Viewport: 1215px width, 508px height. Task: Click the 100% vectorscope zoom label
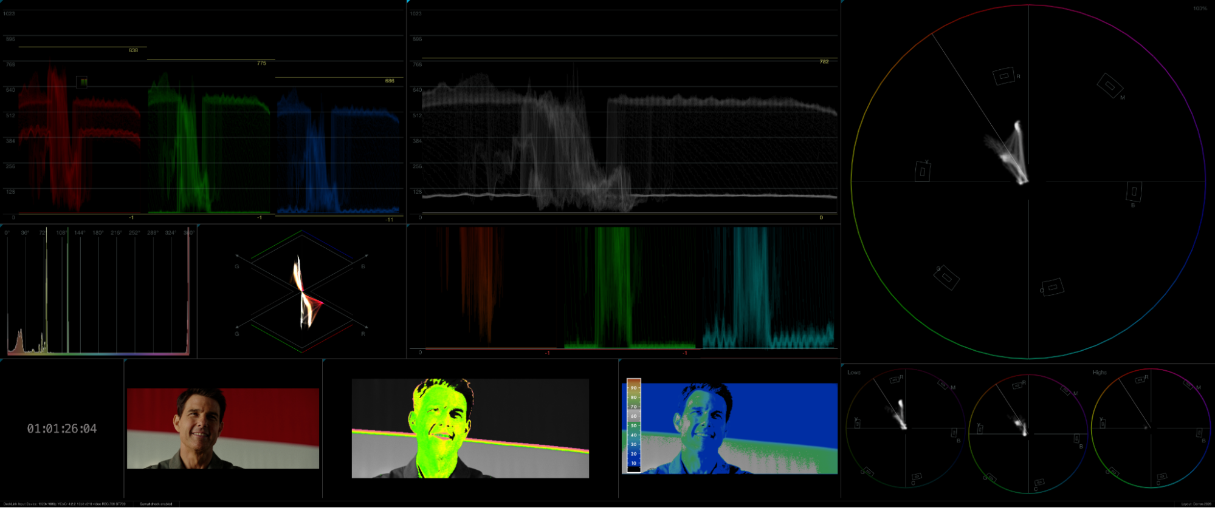[1200, 8]
